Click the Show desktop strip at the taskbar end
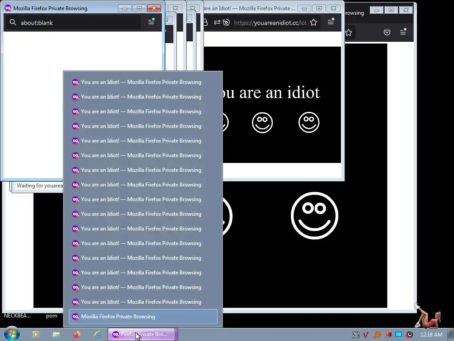Image resolution: width=454 pixels, height=341 pixels. point(451,334)
